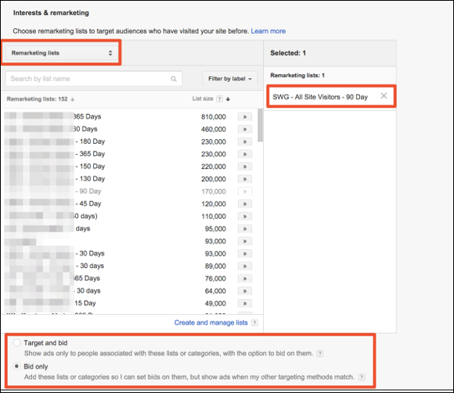Add the 15 Day 49,000 list arrow button

point(245,303)
